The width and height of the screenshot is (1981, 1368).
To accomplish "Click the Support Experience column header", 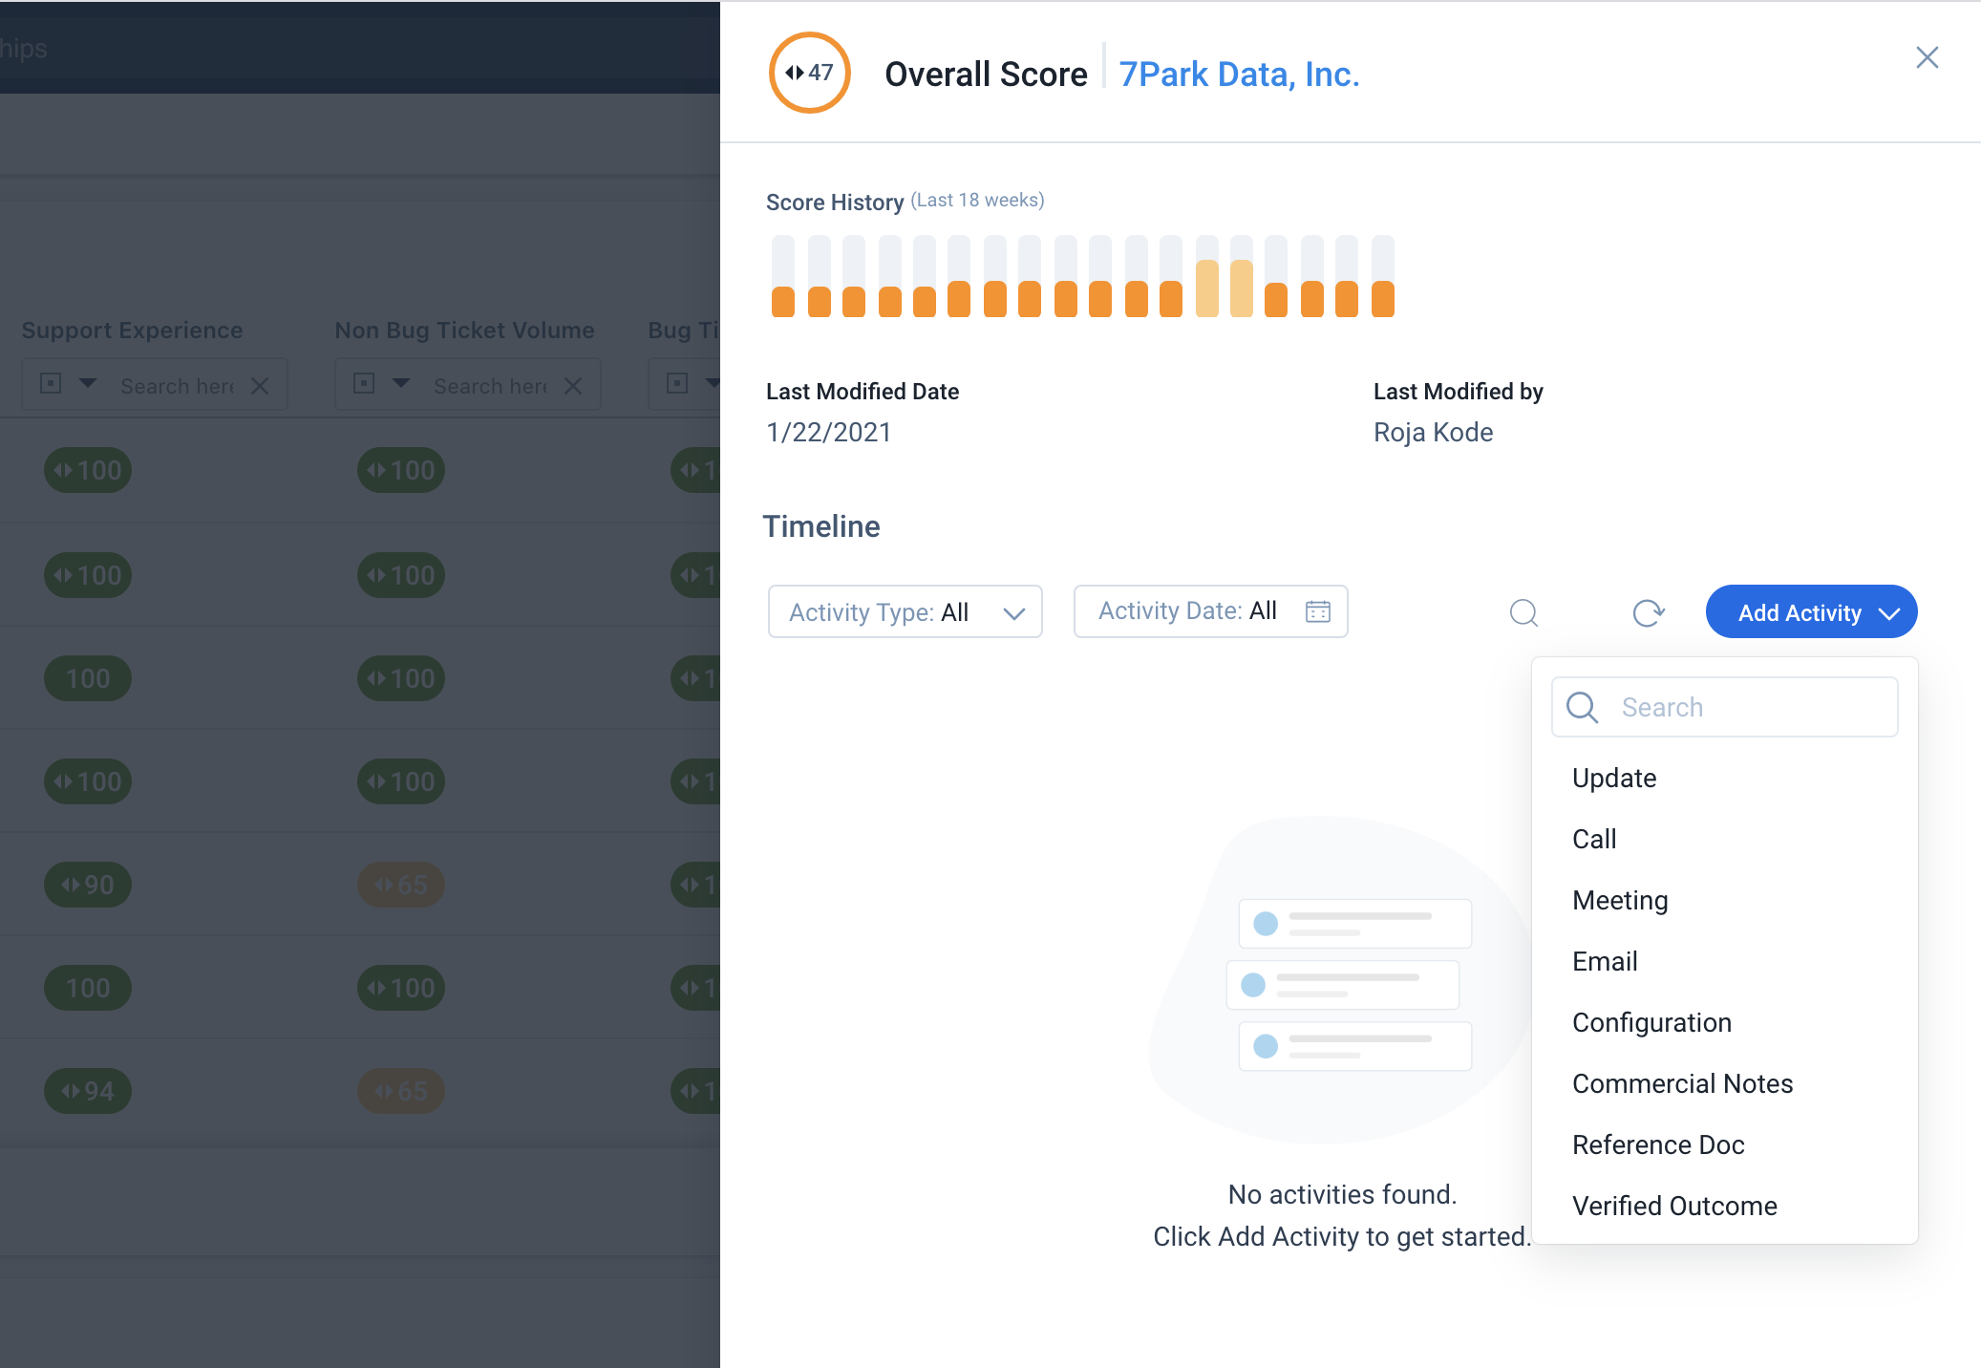I will tap(132, 331).
